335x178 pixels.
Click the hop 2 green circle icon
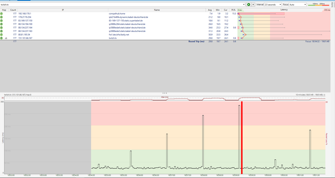pyautogui.click(x=1, y=17)
